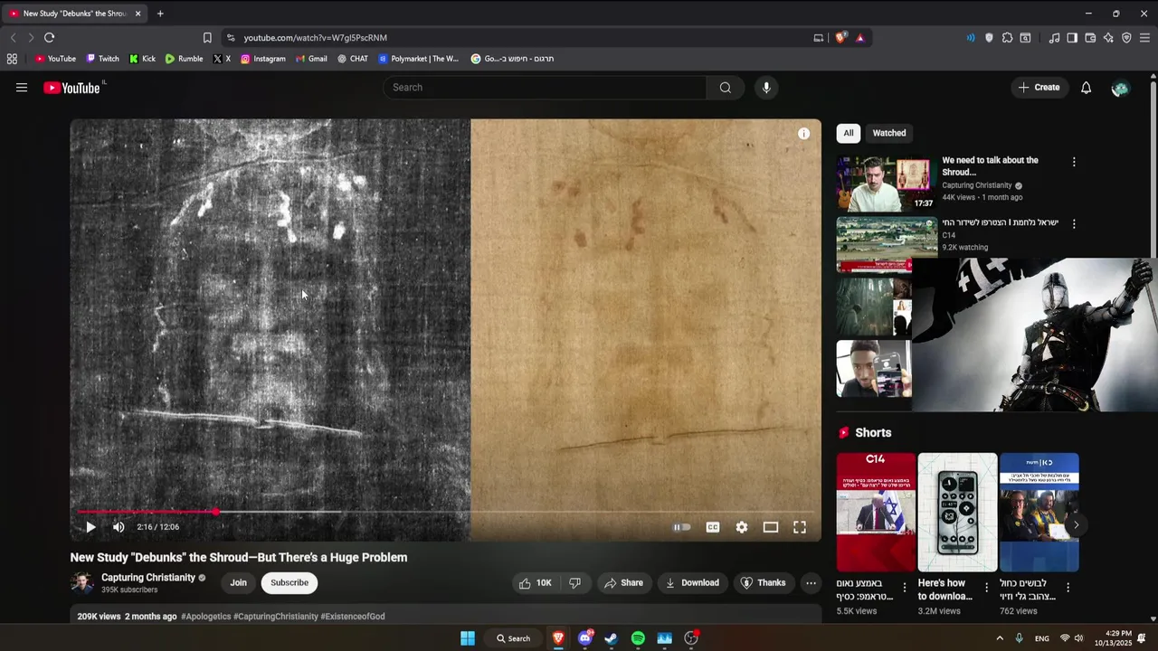The image size is (1158, 651).
Task: Open the Brave Rewards triangle icon
Action: pyautogui.click(x=859, y=38)
